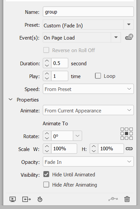Click the Scale H field 100%
This screenshot has height=209, width=140.
pos(111,149)
